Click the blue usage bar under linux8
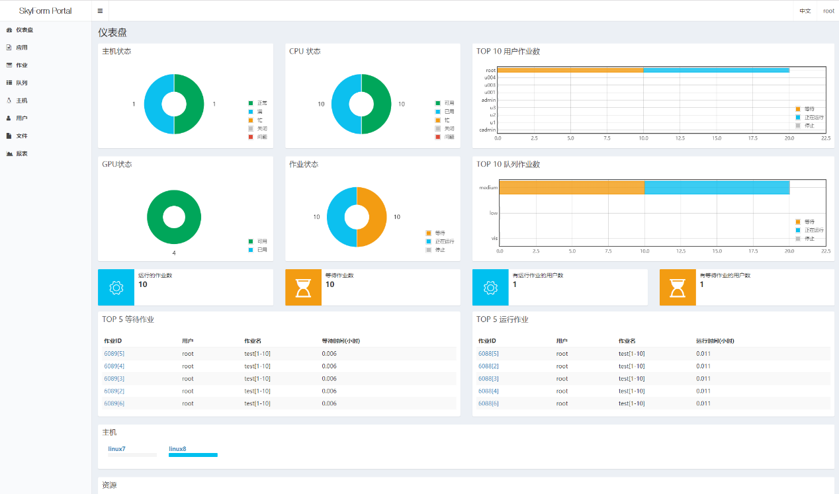839x494 pixels. pyautogui.click(x=193, y=455)
